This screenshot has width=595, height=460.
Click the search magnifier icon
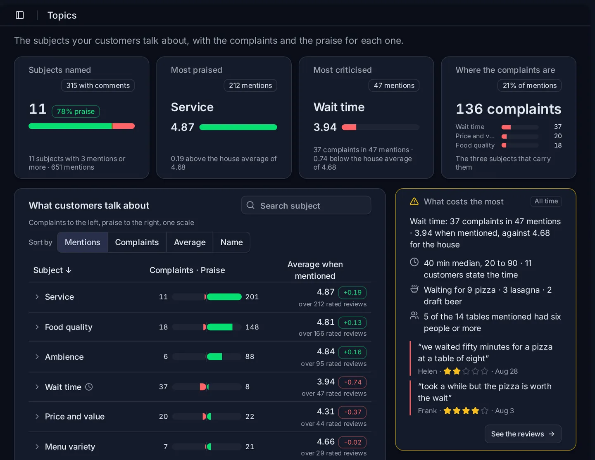[x=250, y=205]
